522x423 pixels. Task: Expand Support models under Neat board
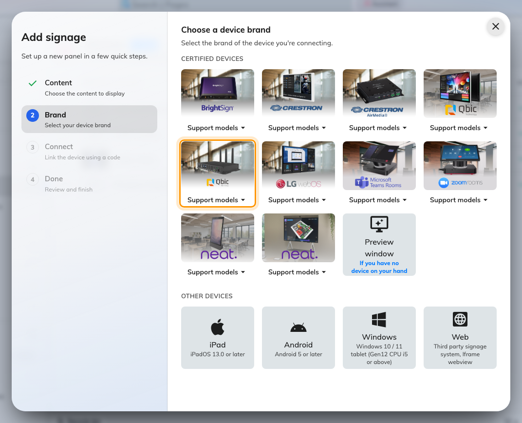[x=298, y=272]
